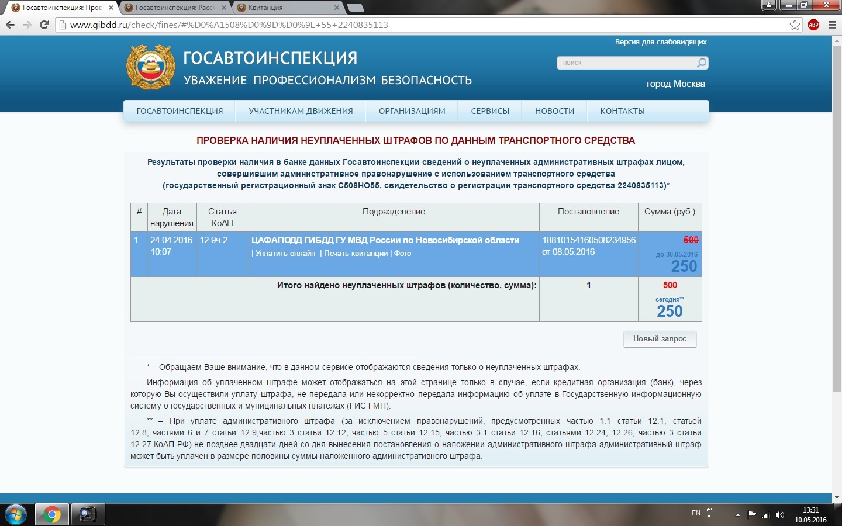The image size is (842, 526).
Task: Open a new browser tab
Action: [x=355, y=8]
